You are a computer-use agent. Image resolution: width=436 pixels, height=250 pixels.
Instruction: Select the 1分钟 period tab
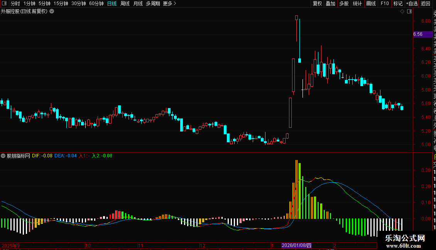(x=29, y=3)
